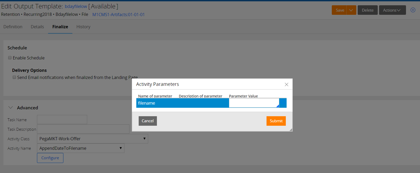Image resolution: width=420 pixels, height=173 pixels.
Task: Open the Save button dropdown arrow
Action: click(x=351, y=10)
